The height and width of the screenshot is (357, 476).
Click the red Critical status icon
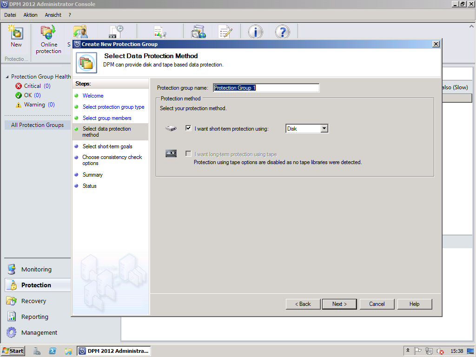[x=19, y=86]
